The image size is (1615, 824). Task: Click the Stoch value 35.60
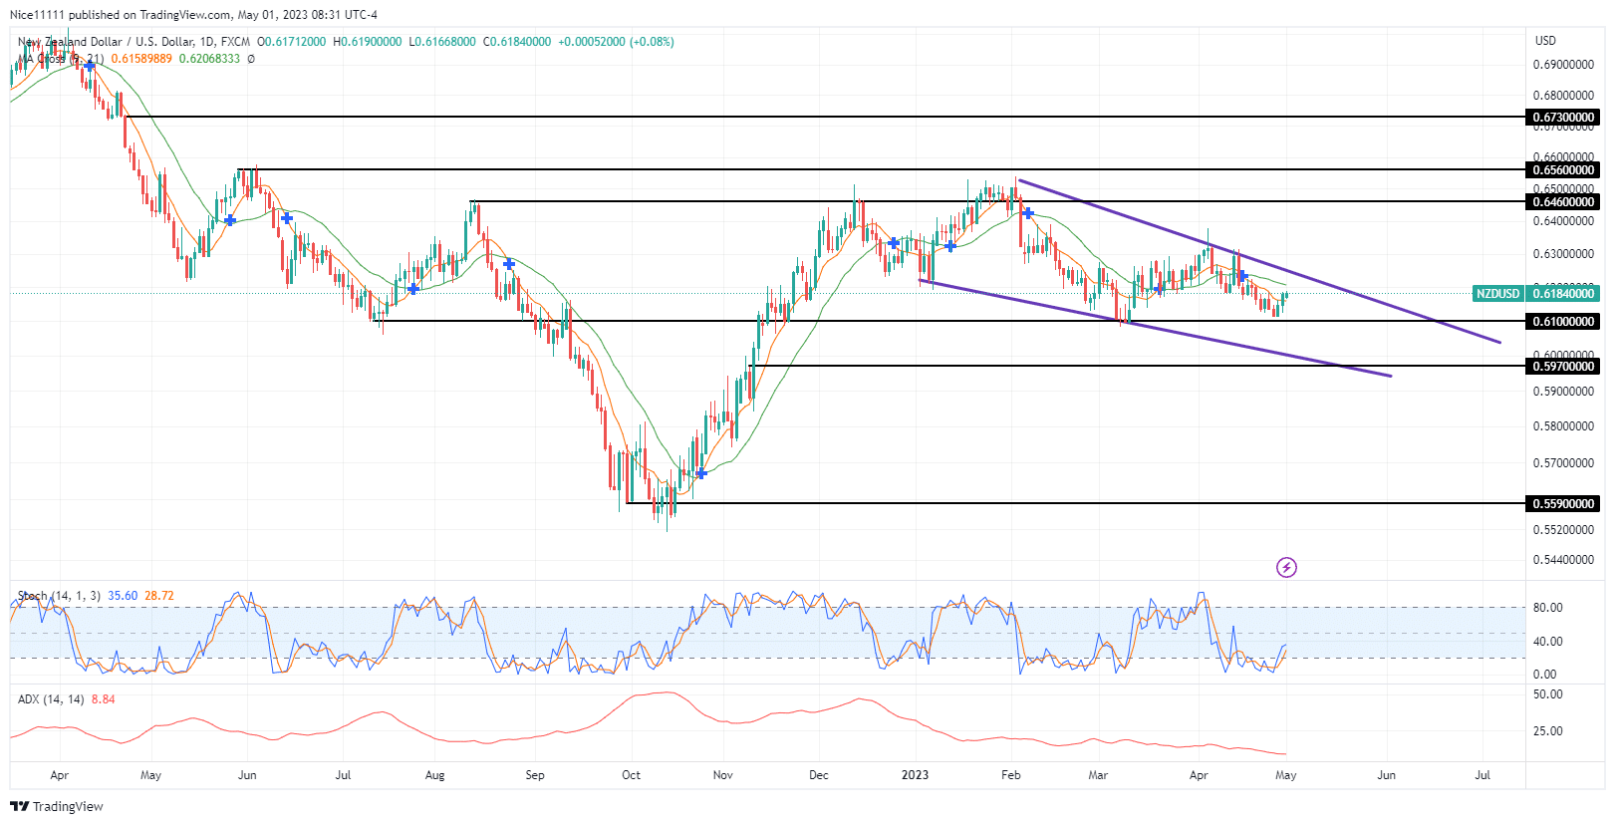tap(123, 596)
